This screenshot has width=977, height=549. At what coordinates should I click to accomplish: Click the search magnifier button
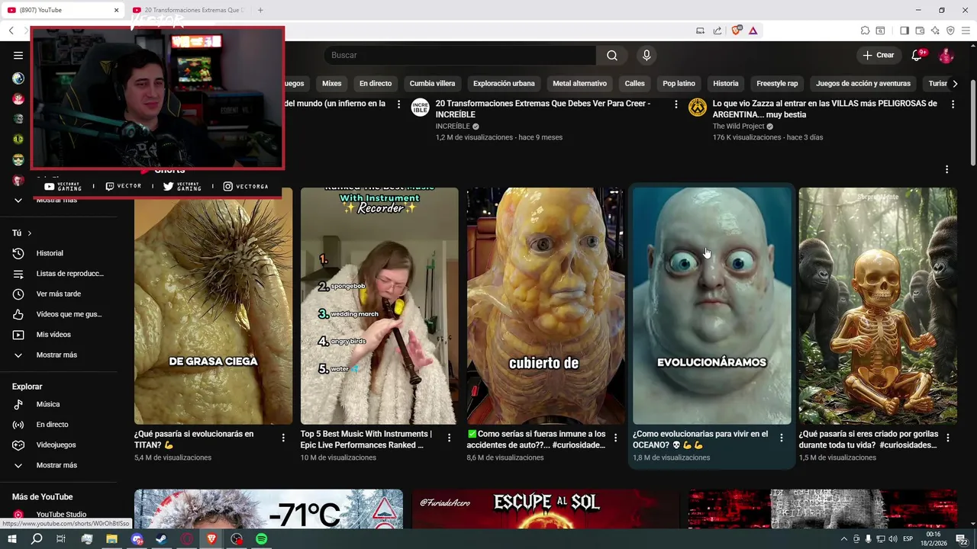click(612, 55)
